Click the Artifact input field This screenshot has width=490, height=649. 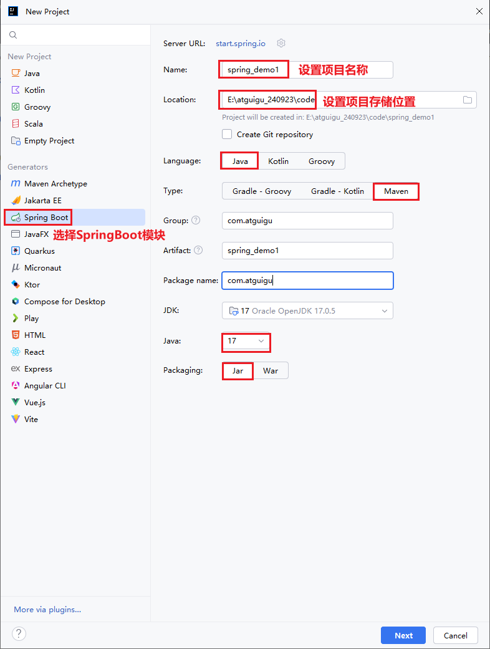[x=307, y=251]
